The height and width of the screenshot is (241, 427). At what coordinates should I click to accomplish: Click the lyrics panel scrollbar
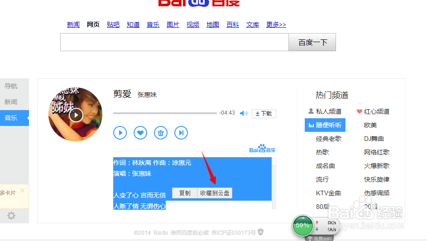pos(274,183)
